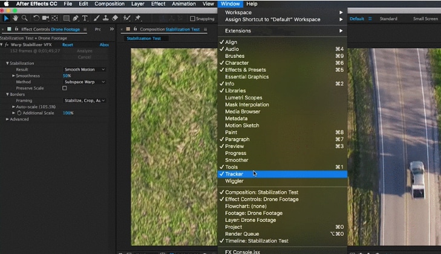
Task: Click the Stabilization Test composition tab
Action: point(144,39)
